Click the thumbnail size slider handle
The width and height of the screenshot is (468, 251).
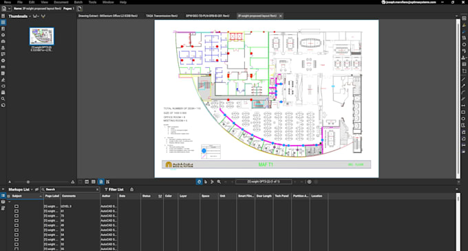[x=28, y=182]
